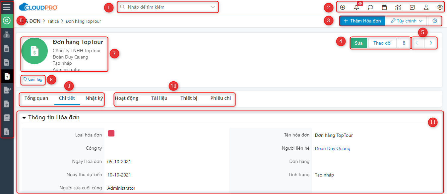Select the Chi tiết tab

[x=67, y=98]
